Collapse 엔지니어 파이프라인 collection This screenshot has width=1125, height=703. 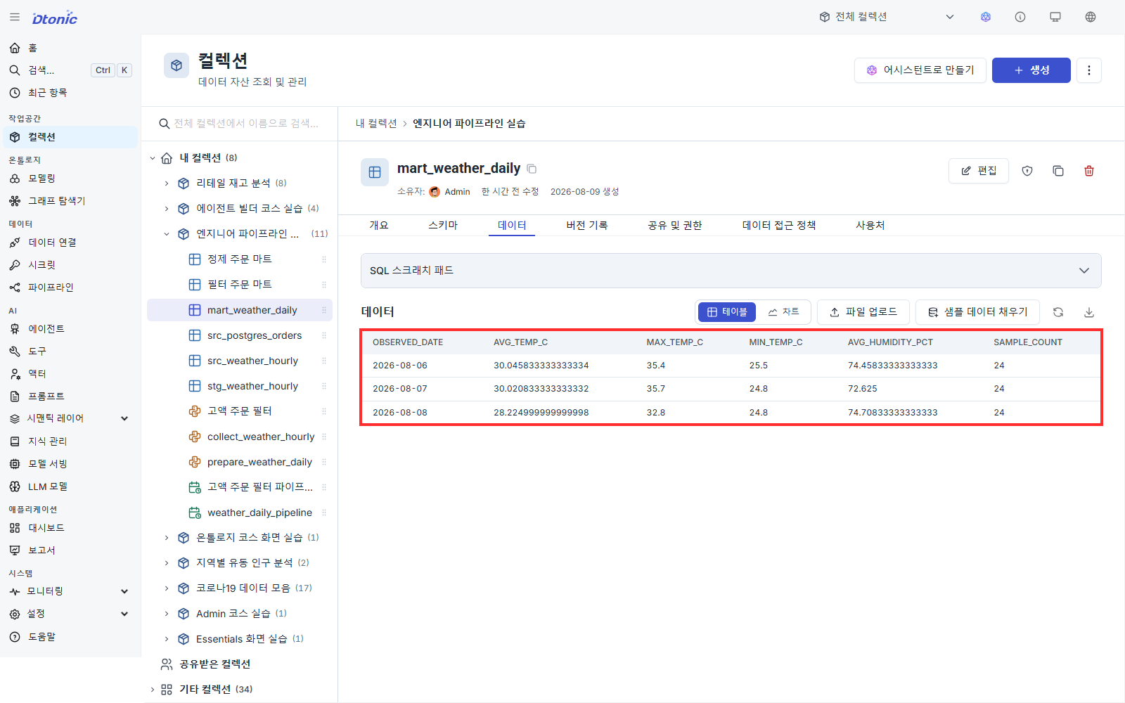(x=167, y=234)
